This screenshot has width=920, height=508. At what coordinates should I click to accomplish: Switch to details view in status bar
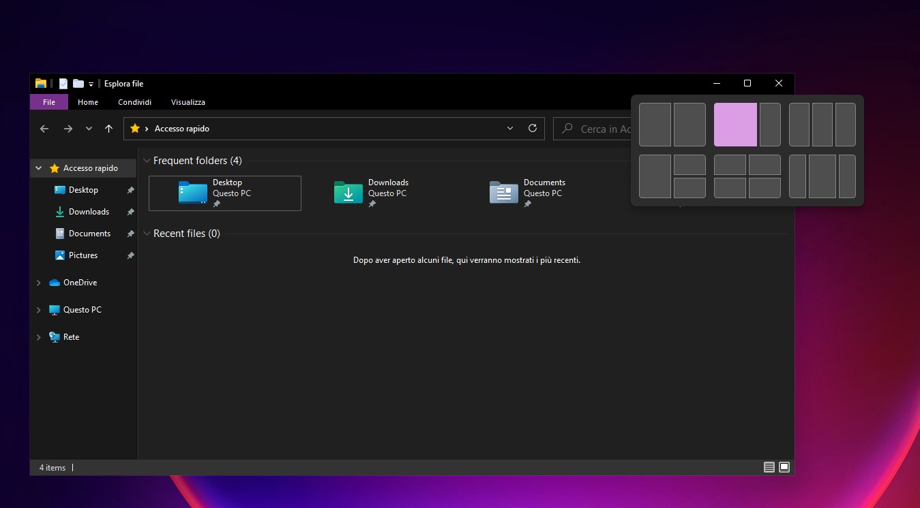click(769, 467)
